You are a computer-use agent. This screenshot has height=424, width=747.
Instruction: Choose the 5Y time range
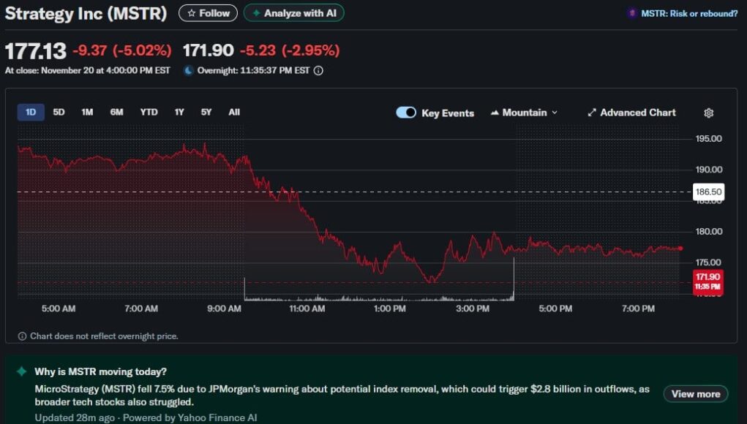(206, 112)
